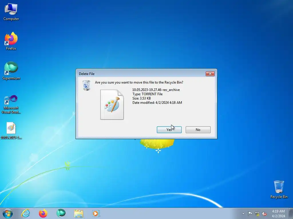Select the Microsoft Visual Studio shortcut
This screenshot has height=219, width=293.
(11, 104)
